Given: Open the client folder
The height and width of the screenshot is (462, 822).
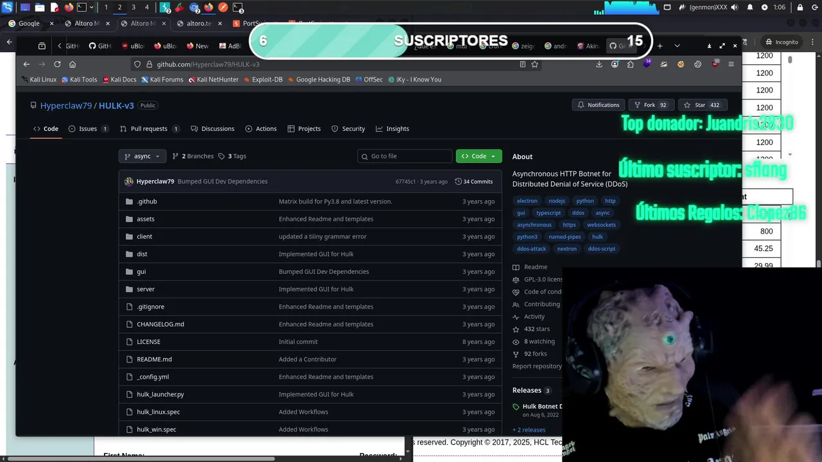Looking at the screenshot, I should point(144,237).
